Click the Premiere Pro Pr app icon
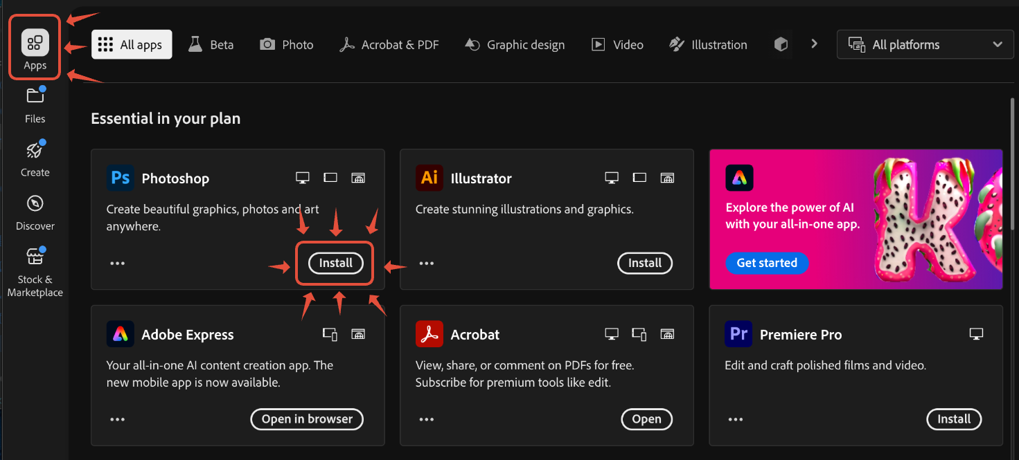This screenshot has height=460, width=1019. click(738, 334)
